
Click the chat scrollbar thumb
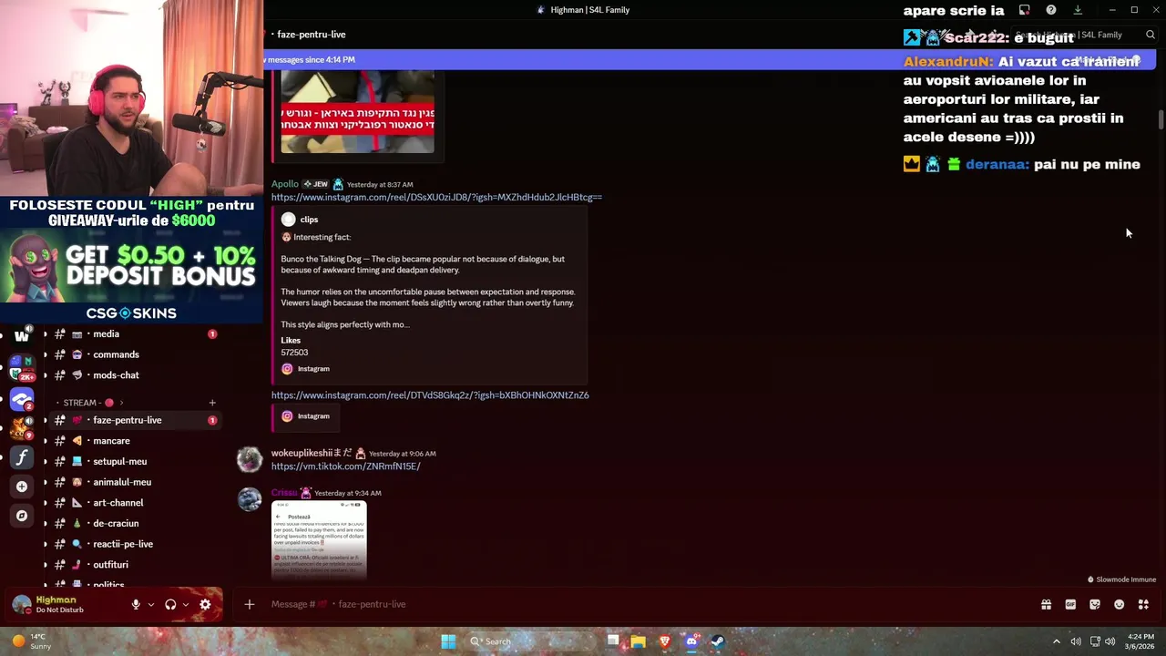[x=1161, y=120]
